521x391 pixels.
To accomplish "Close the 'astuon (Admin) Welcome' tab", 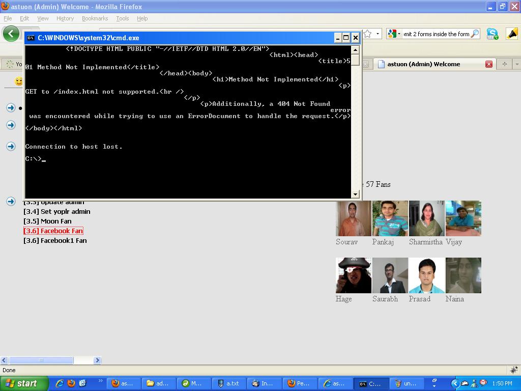I will click(489, 64).
